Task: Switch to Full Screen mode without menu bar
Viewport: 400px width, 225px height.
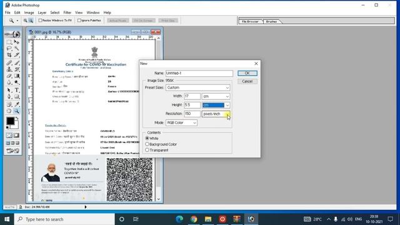Action: (17, 143)
